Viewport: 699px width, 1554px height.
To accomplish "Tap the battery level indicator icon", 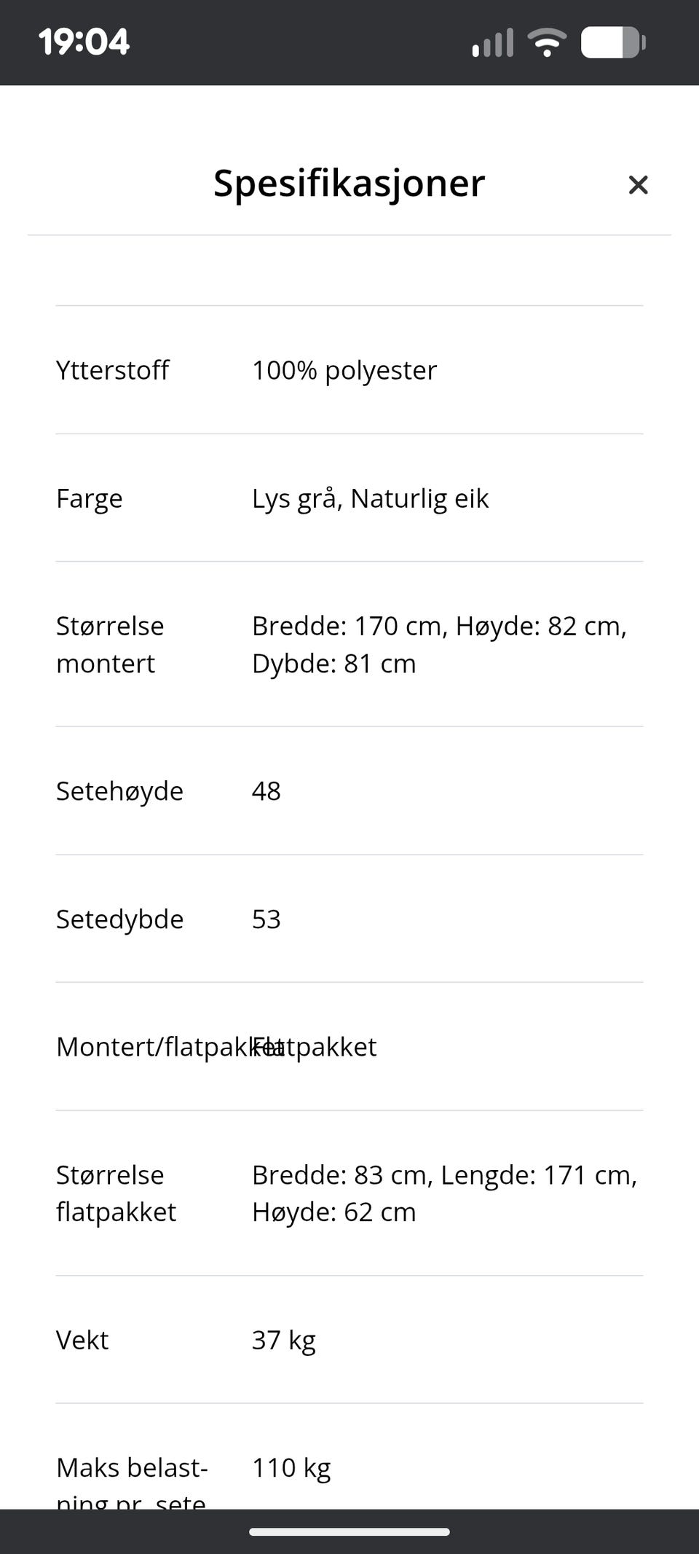I will pos(612,42).
